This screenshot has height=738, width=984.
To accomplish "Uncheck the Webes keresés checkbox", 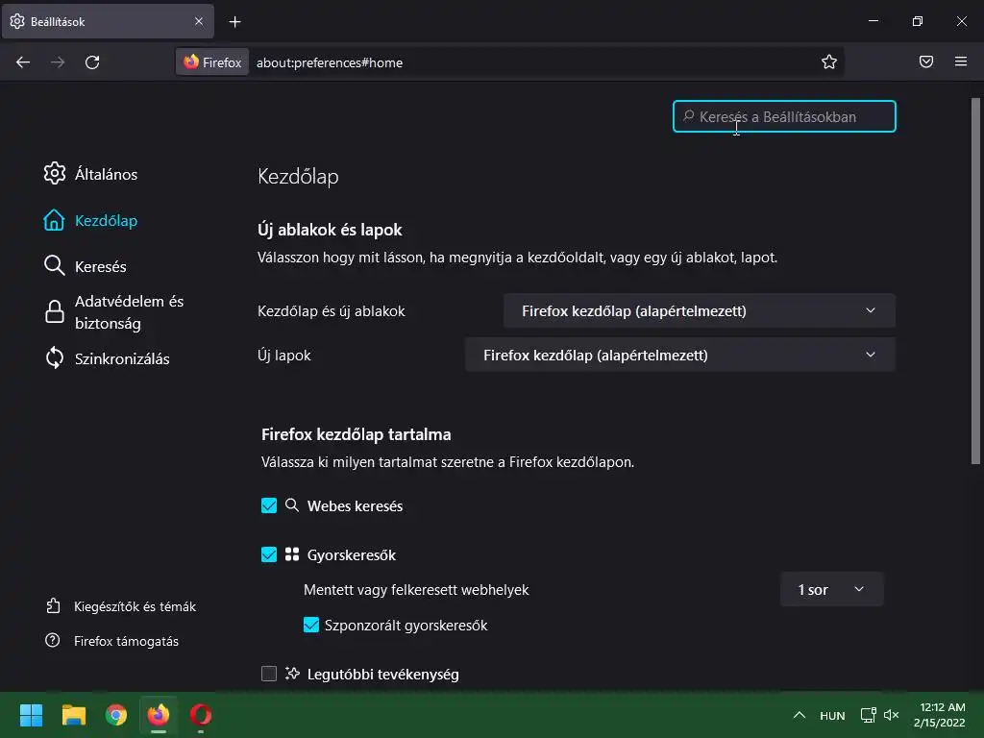I will [x=269, y=505].
